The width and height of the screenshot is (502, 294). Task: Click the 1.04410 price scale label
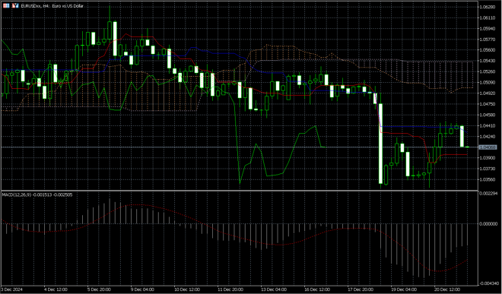point(489,125)
